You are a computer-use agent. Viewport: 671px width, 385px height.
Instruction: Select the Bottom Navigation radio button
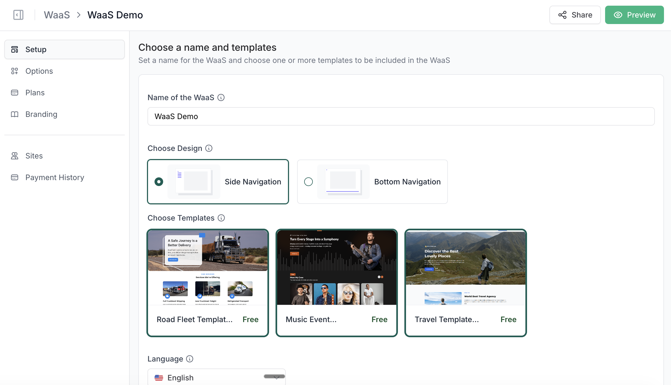point(308,182)
